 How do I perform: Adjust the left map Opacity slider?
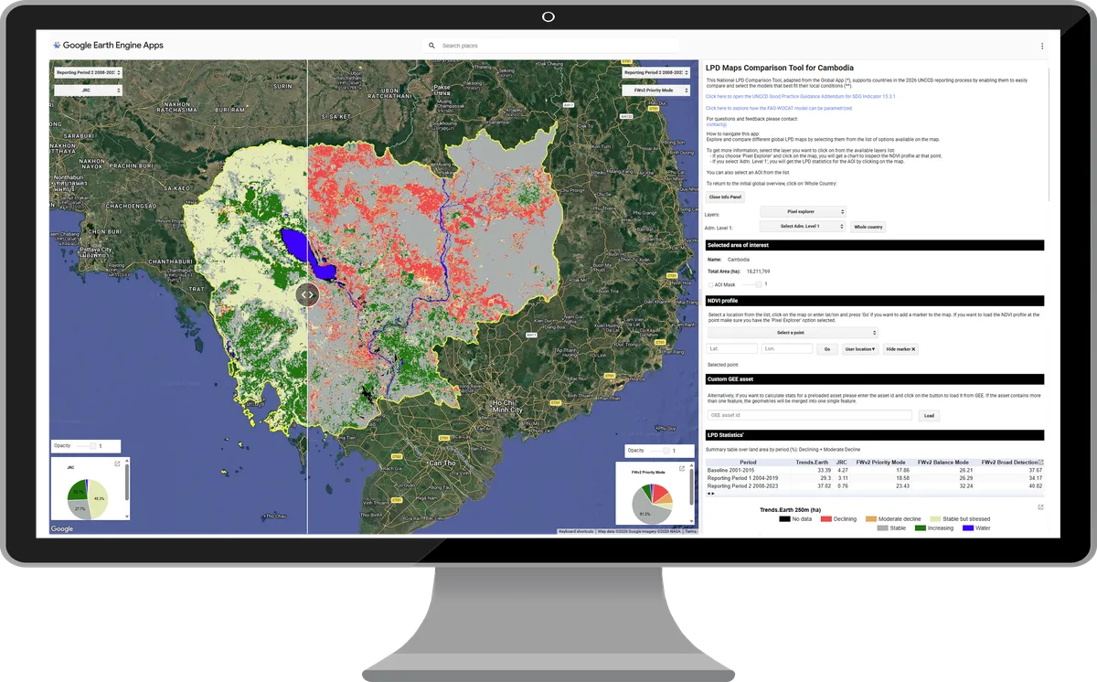[x=86, y=446]
